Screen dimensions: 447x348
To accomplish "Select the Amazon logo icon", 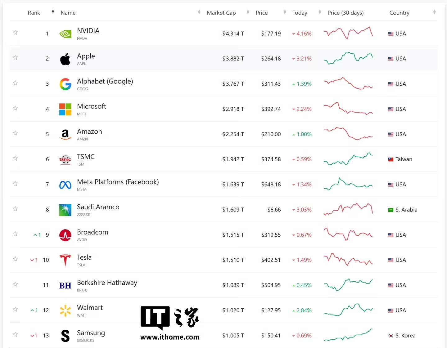I will (65, 134).
